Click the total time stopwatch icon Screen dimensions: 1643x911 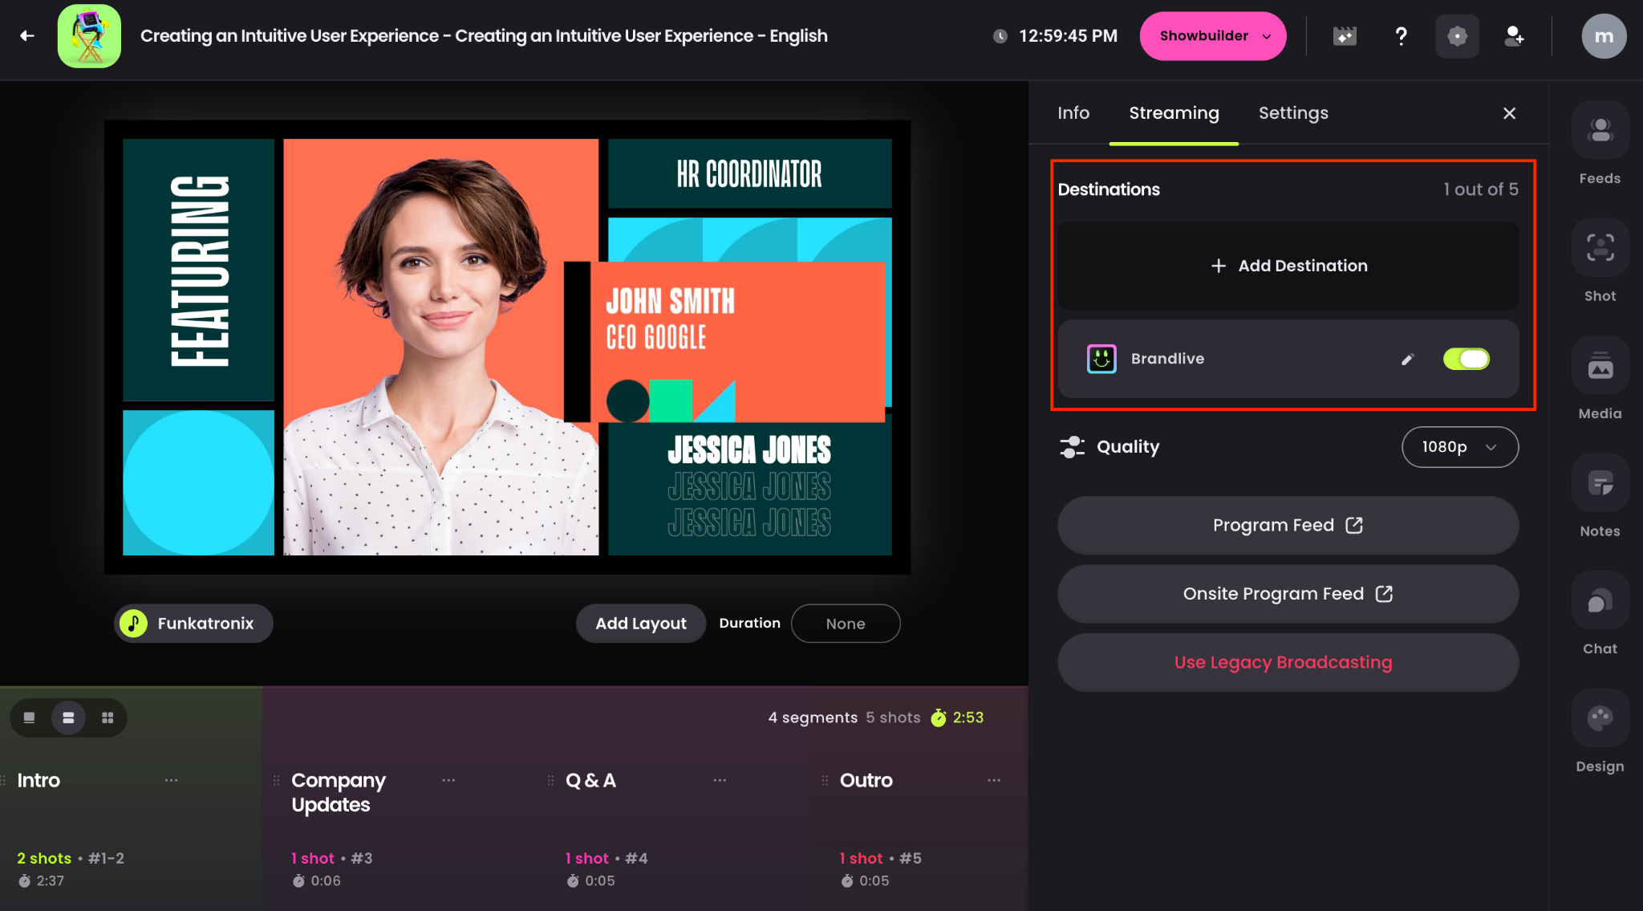pyautogui.click(x=938, y=718)
